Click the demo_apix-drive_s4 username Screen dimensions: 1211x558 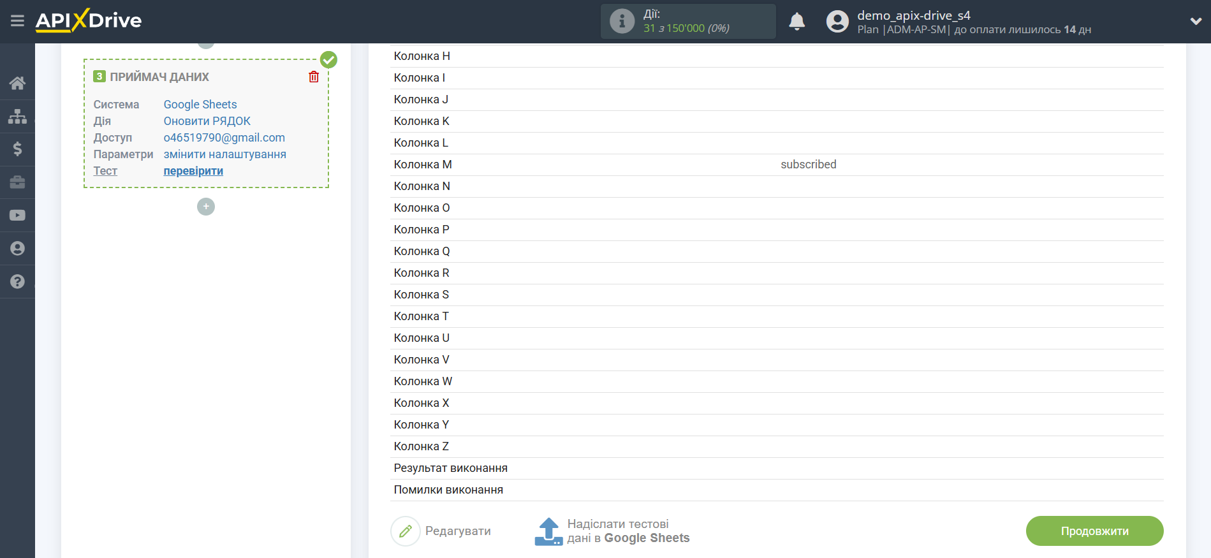(913, 15)
